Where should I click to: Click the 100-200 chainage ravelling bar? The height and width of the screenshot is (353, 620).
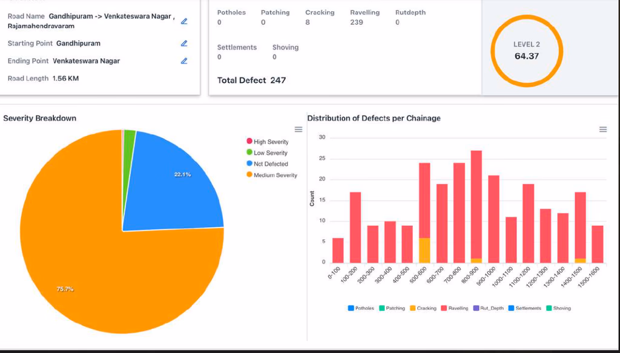[355, 228]
